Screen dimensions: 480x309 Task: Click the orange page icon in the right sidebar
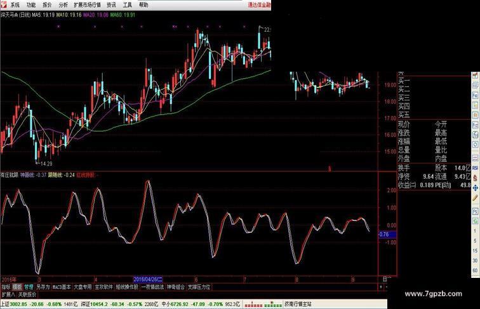coord(475,115)
